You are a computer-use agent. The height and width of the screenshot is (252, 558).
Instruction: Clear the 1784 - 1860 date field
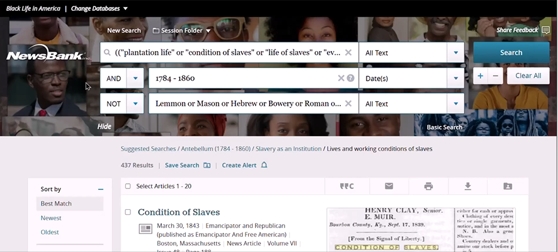(x=341, y=78)
